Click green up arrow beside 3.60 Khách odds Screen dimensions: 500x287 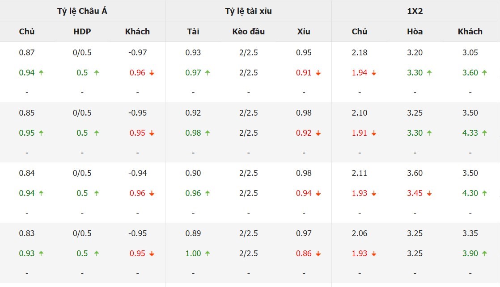(x=485, y=73)
